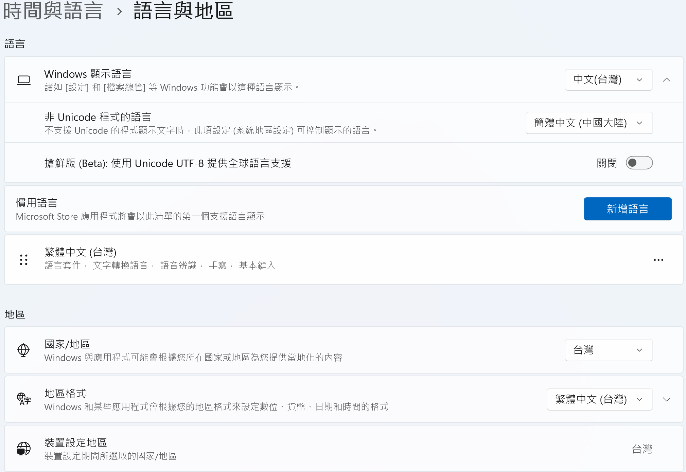Click the 地區格式 row label
Viewport: 686px width, 472px height.
(65, 393)
